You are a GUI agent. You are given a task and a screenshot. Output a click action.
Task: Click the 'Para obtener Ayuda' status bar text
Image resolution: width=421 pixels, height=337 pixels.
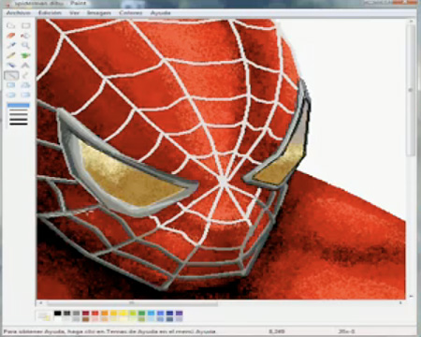coord(109,331)
